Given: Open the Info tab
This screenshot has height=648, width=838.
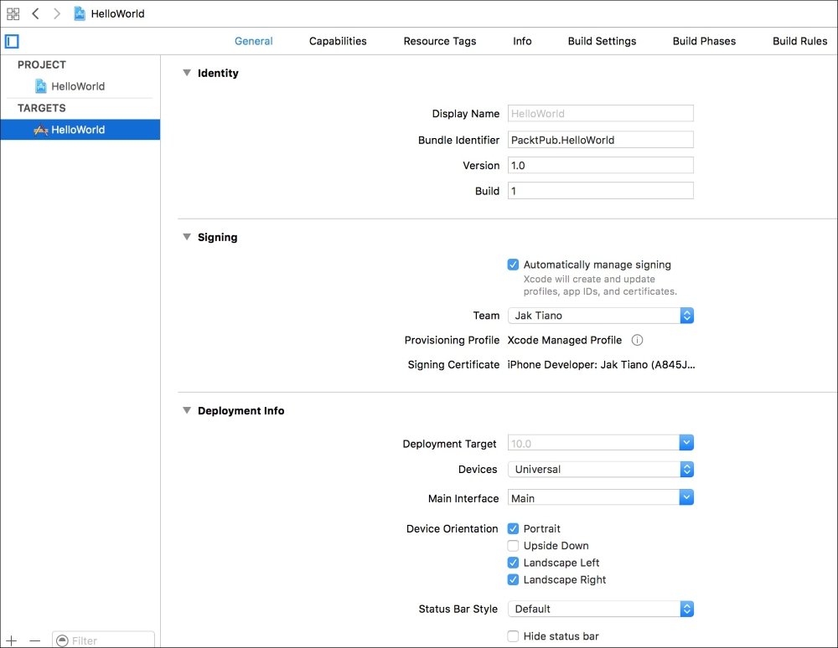Looking at the screenshot, I should 522,41.
